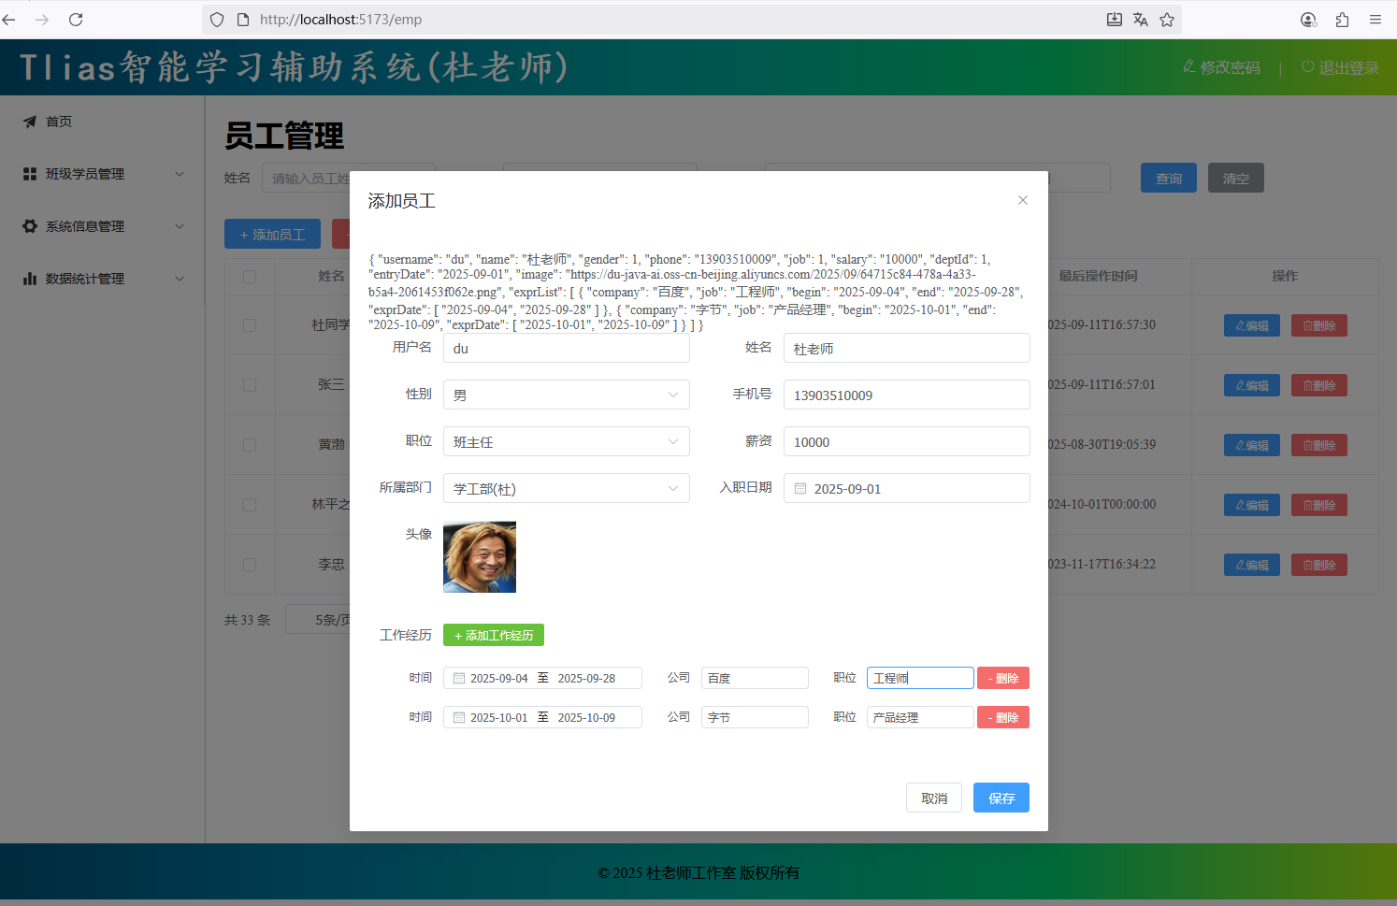Click the green 添加工作经历 button
This screenshot has width=1397, height=906.
tap(493, 636)
